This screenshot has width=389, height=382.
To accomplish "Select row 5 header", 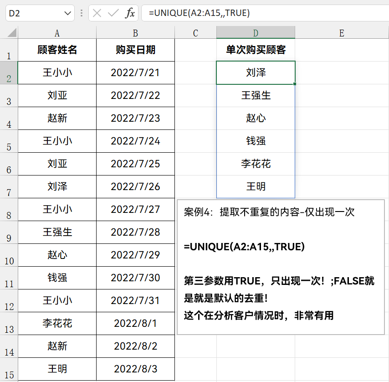I will point(9,141).
